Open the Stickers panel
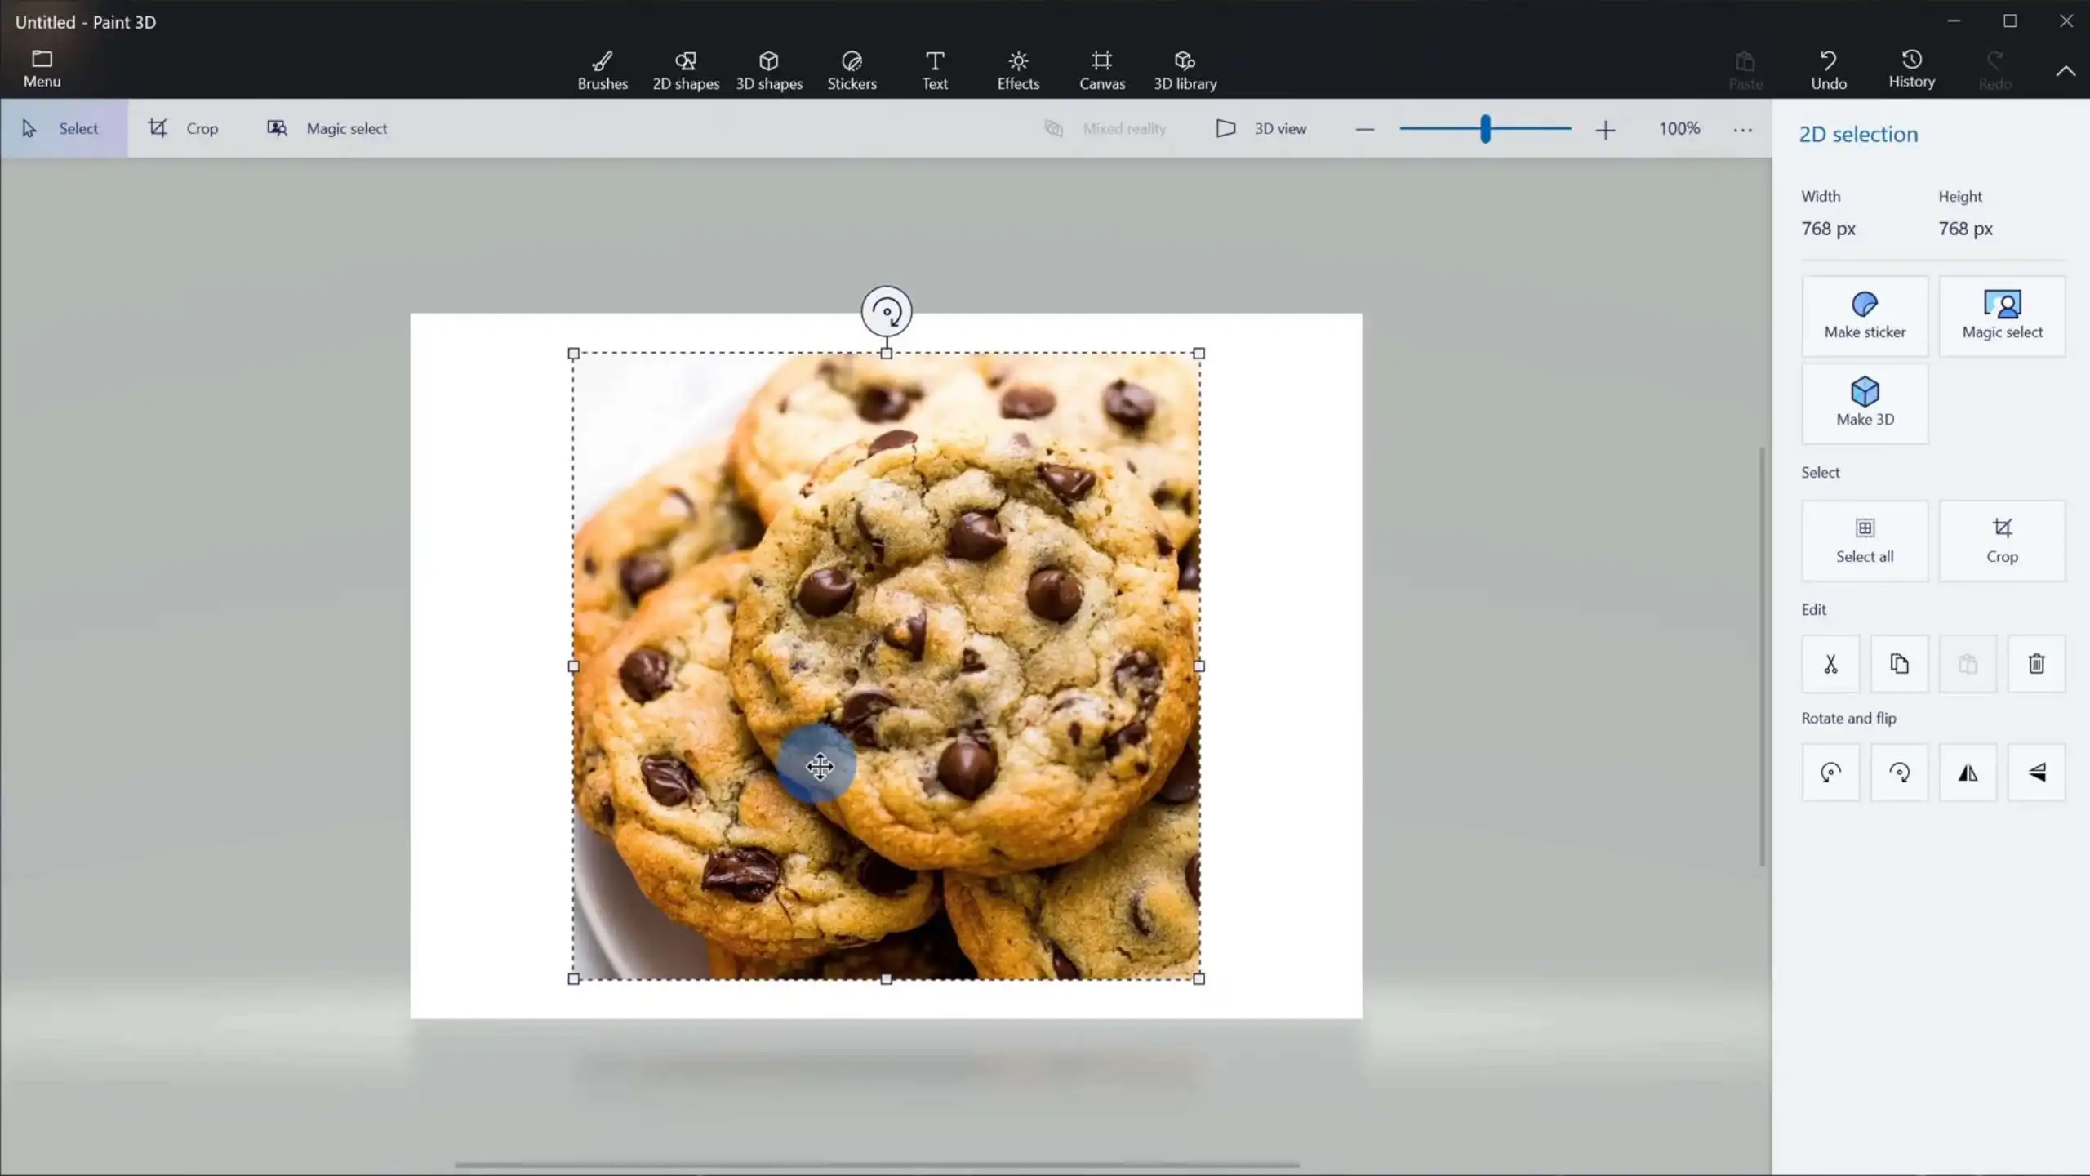This screenshot has height=1176, width=2090. point(852,70)
